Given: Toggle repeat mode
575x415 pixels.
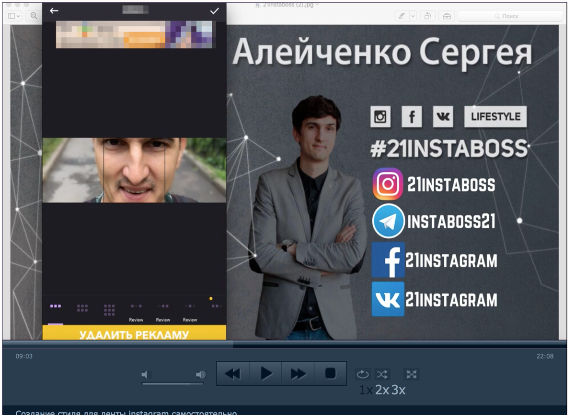Looking at the screenshot, I should (363, 374).
